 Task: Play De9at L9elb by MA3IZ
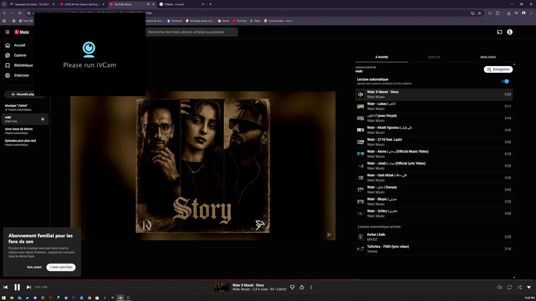[434, 237]
